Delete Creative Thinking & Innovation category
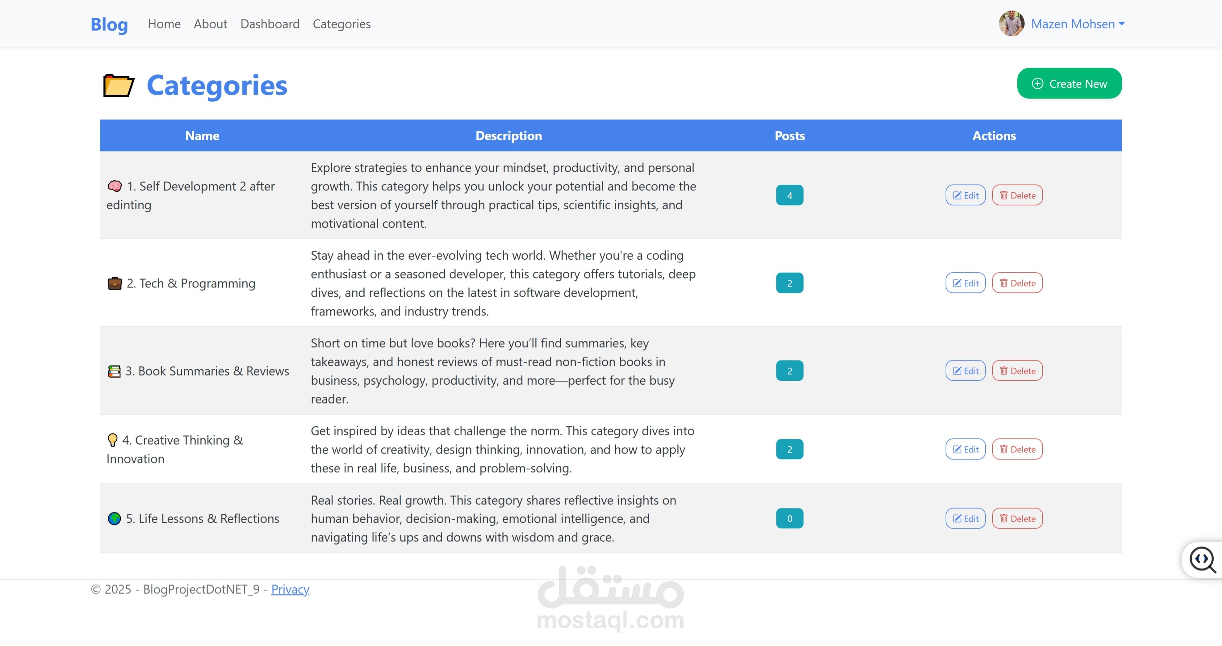This screenshot has width=1222, height=646. [1018, 449]
